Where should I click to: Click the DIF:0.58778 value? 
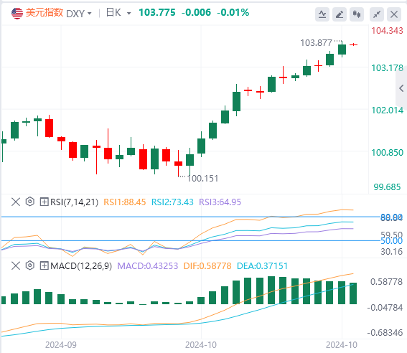point(207,266)
